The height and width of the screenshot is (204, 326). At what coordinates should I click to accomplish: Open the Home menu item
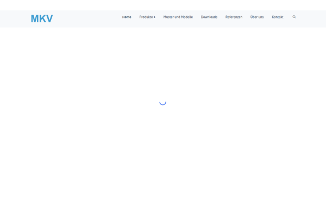point(127,17)
